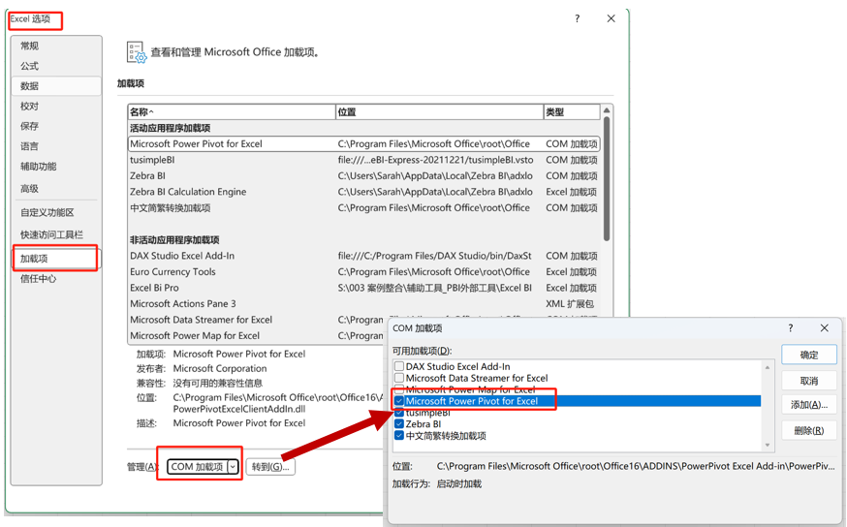Check the DAX Studio Excel Add-In checkbox
Image resolution: width=847 pixels, height=527 pixels.
(x=399, y=366)
